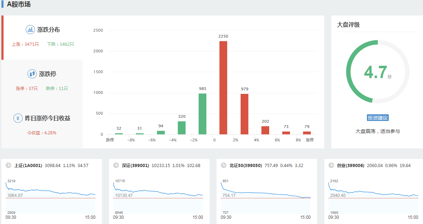
Task: Click the clock icon beside 深证(399001)
Action: pos(116,165)
